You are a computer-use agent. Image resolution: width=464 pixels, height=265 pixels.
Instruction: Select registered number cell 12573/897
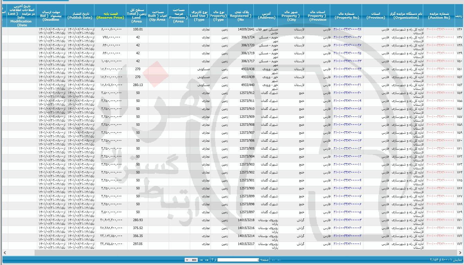tap(247, 212)
